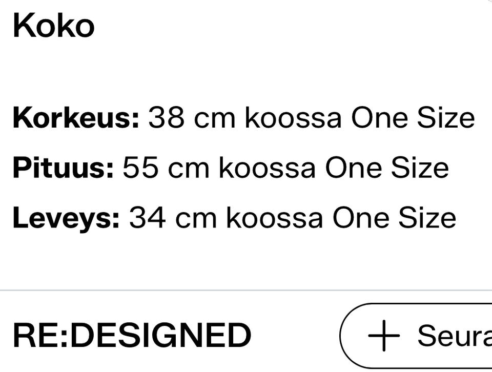The height and width of the screenshot is (372, 492).
Task: Click One Size in the Leveys row
Action: pos(394,218)
